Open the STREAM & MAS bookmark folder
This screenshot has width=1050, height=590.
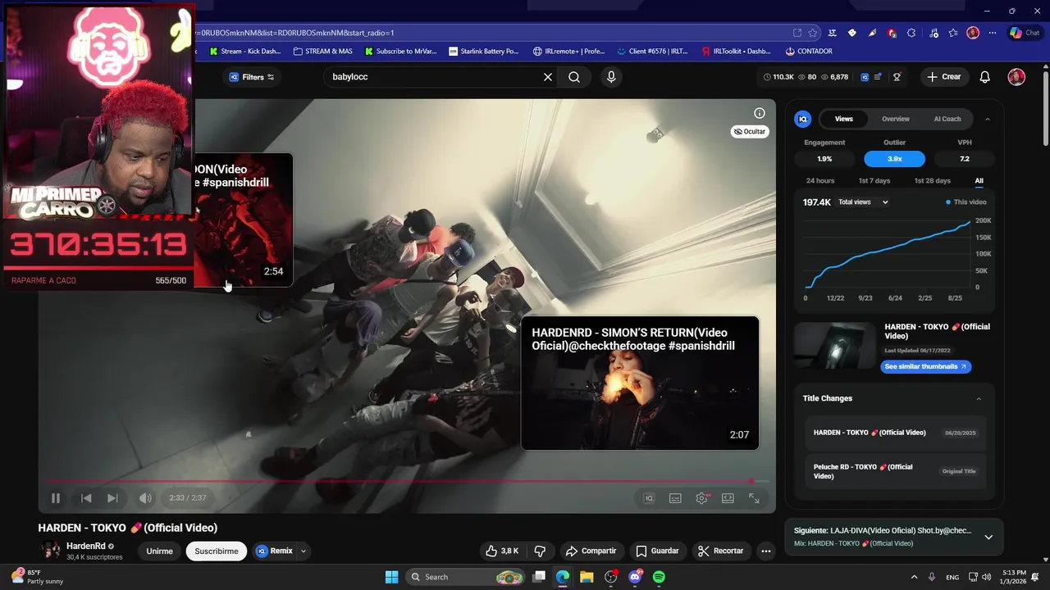coord(322,51)
